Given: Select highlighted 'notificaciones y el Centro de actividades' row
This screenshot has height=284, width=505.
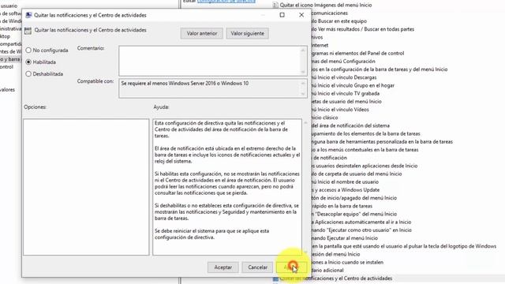Looking at the screenshot, I should tap(336, 278).
